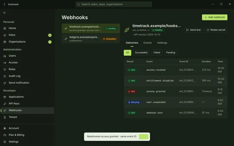
Task: Select the ledgerly.example webhook entry
Action: (91, 39)
